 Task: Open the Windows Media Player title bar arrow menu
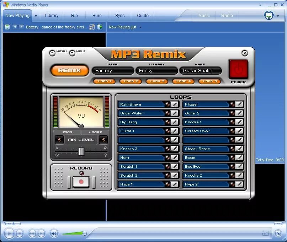click(x=260, y=5)
